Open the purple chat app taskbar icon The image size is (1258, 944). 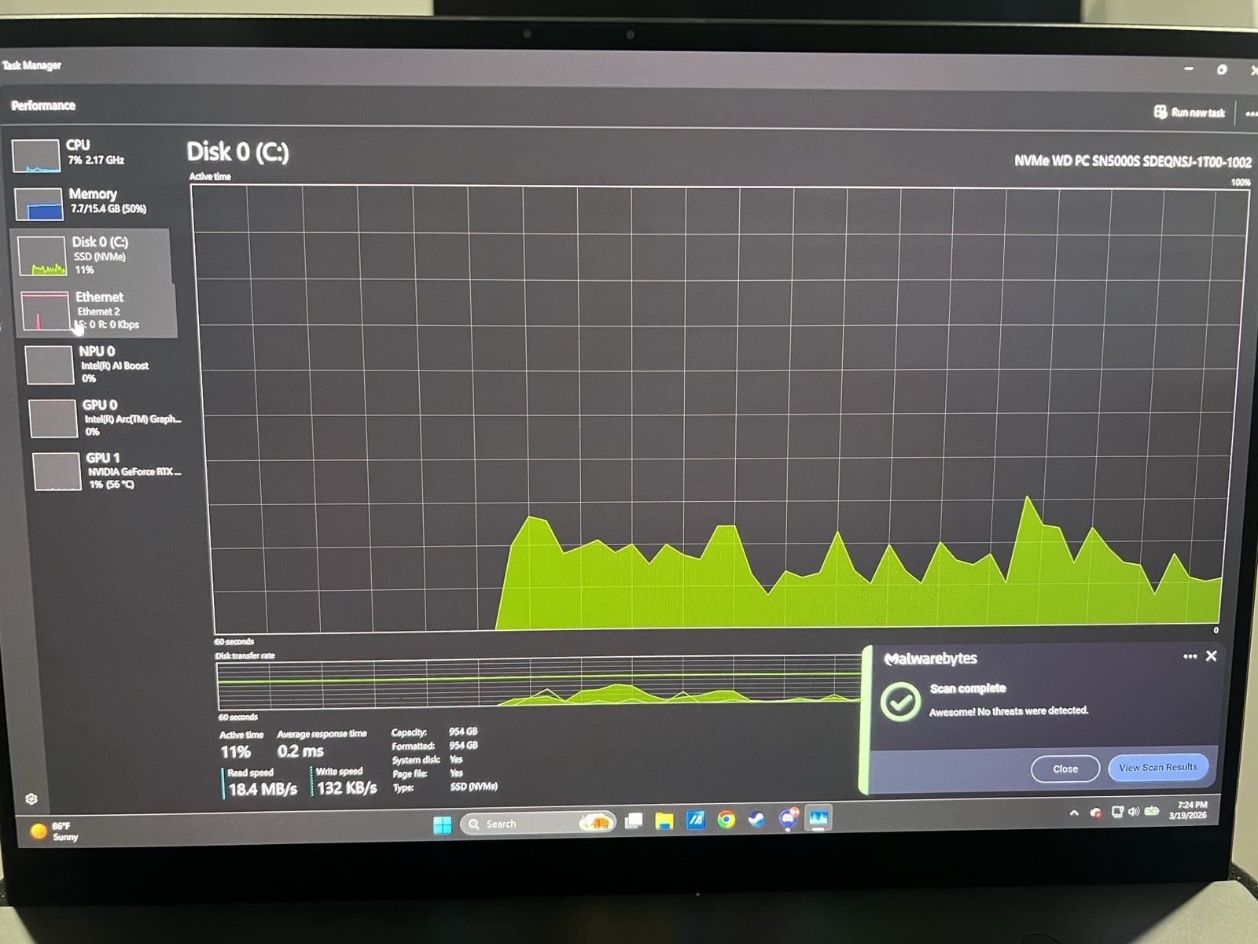(x=788, y=818)
